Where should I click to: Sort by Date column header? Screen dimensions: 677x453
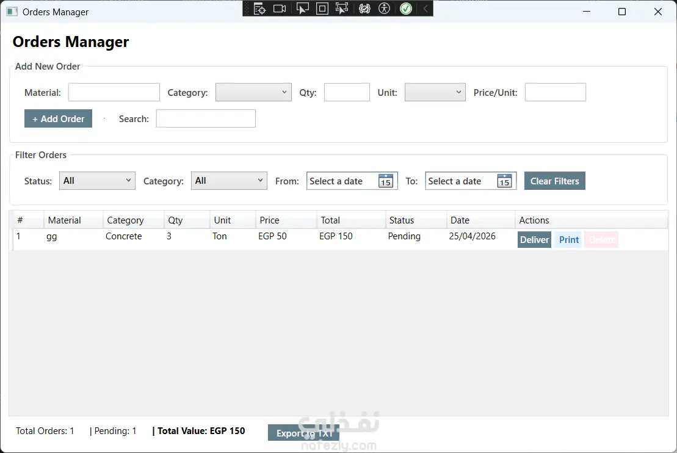[x=481, y=220]
